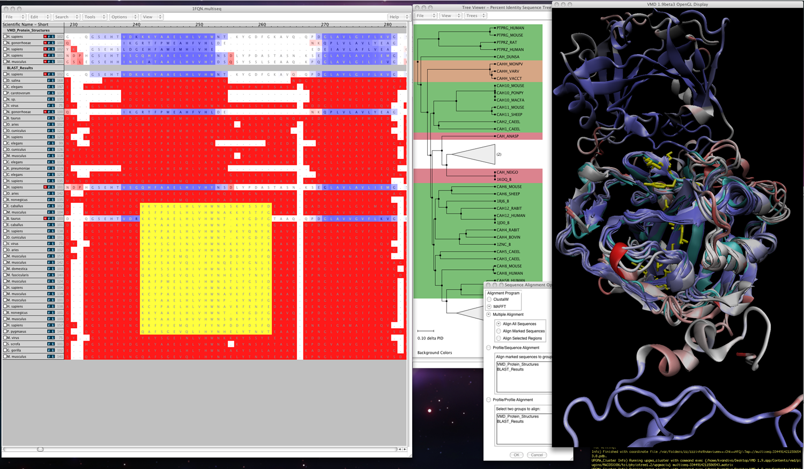
Task: Click the 'i' icon in the G. gorilla row
Action: (x=52, y=350)
